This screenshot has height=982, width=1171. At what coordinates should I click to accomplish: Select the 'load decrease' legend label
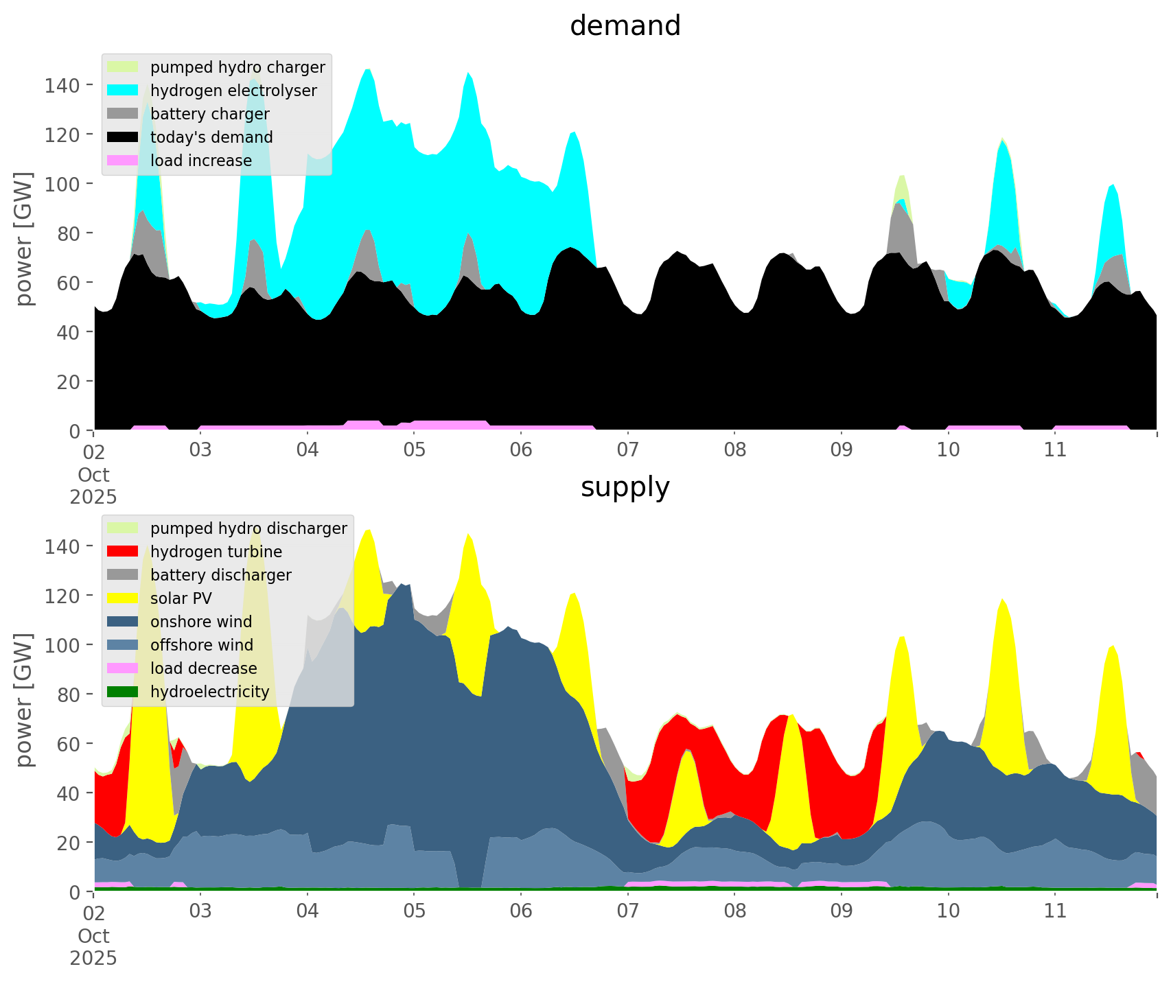[203, 668]
